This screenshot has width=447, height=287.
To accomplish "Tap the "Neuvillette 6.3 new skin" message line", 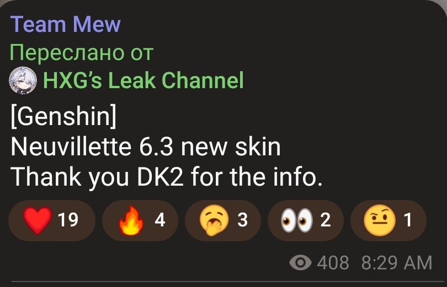I will click(146, 147).
